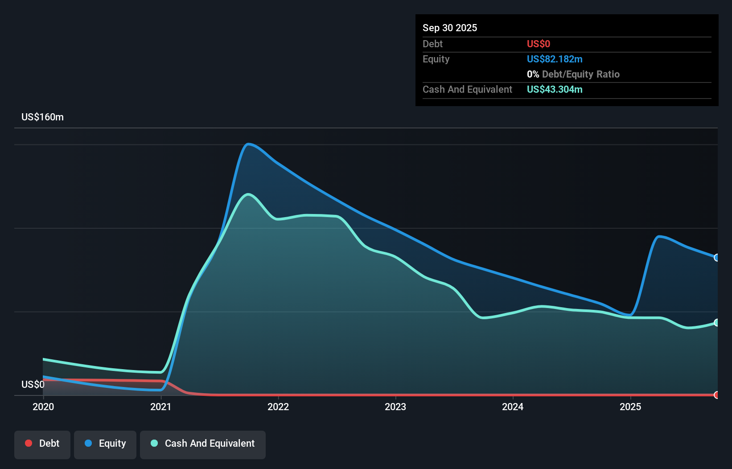This screenshot has width=732, height=469.
Task: Toggle the Cash And Equivalent legend button
Action: pyautogui.click(x=203, y=444)
